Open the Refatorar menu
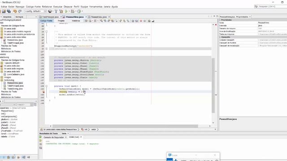 [47, 7]
